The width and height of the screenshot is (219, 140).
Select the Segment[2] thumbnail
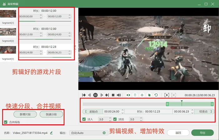[x=8, y=32]
